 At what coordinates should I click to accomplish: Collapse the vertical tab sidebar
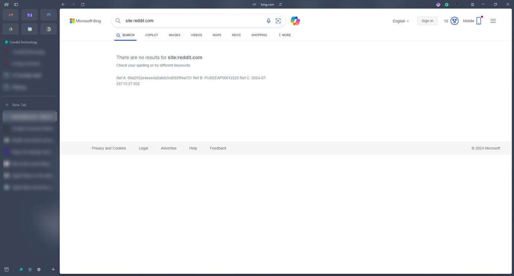16,4
